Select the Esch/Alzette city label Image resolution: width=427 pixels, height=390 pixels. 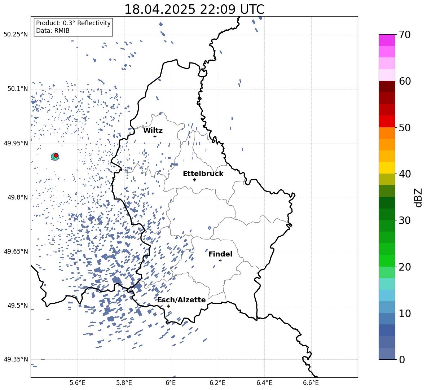[181, 300]
